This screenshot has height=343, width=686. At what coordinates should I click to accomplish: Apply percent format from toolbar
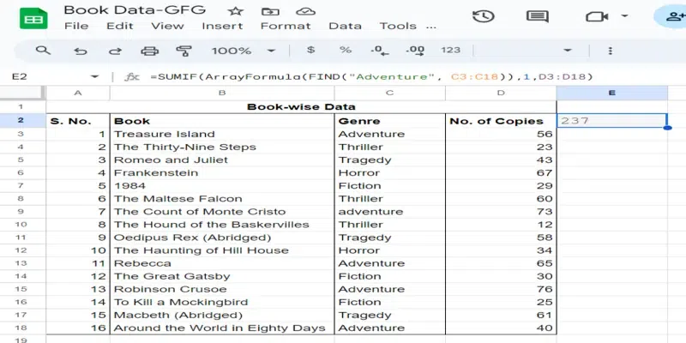pyautogui.click(x=345, y=51)
